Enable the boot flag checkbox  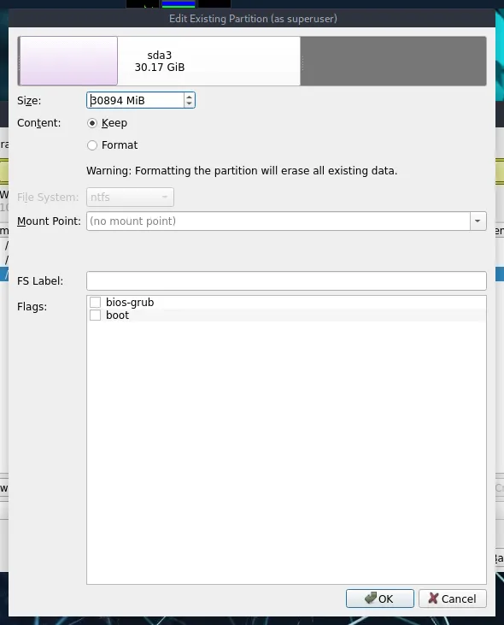(x=95, y=315)
